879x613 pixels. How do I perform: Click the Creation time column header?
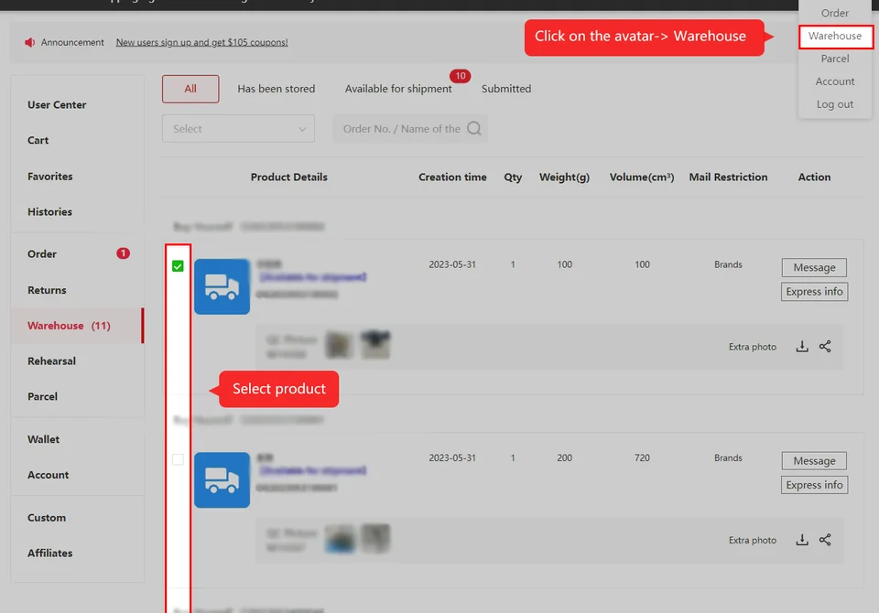click(x=452, y=177)
